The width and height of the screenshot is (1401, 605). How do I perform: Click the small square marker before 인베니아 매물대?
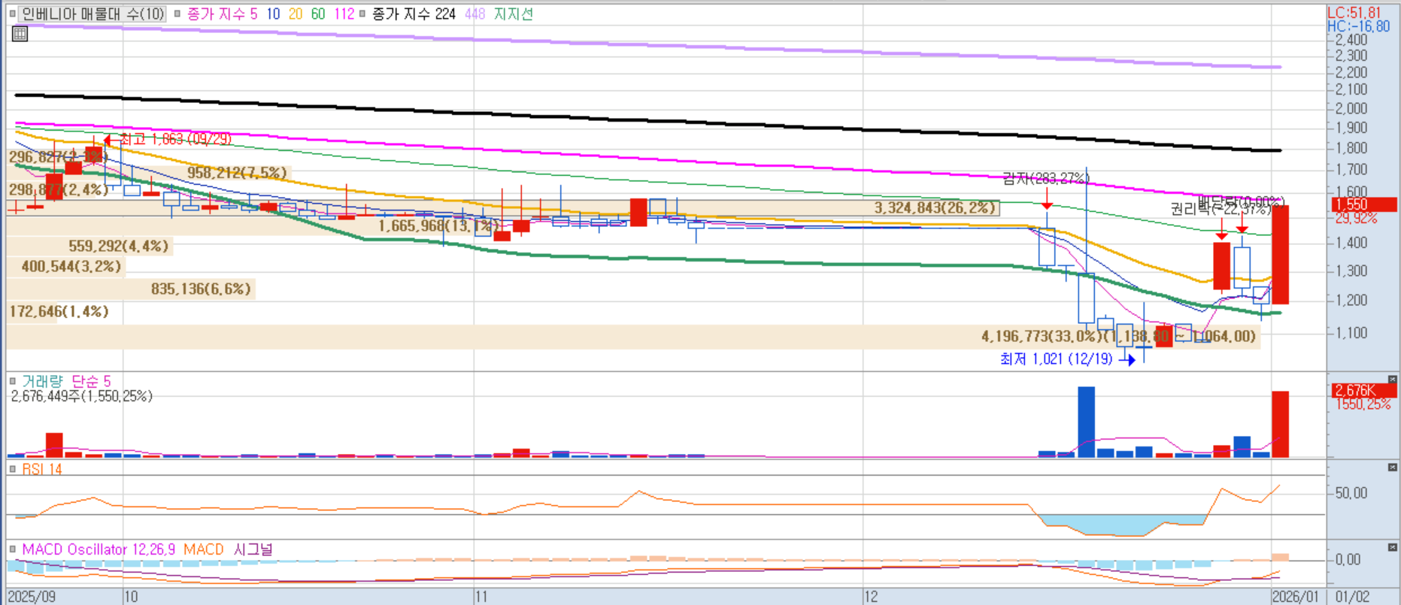coord(13,14)
